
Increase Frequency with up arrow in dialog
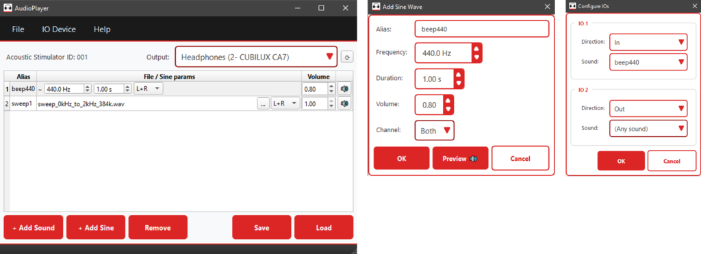pyautogui.click(x=476, y=48)
